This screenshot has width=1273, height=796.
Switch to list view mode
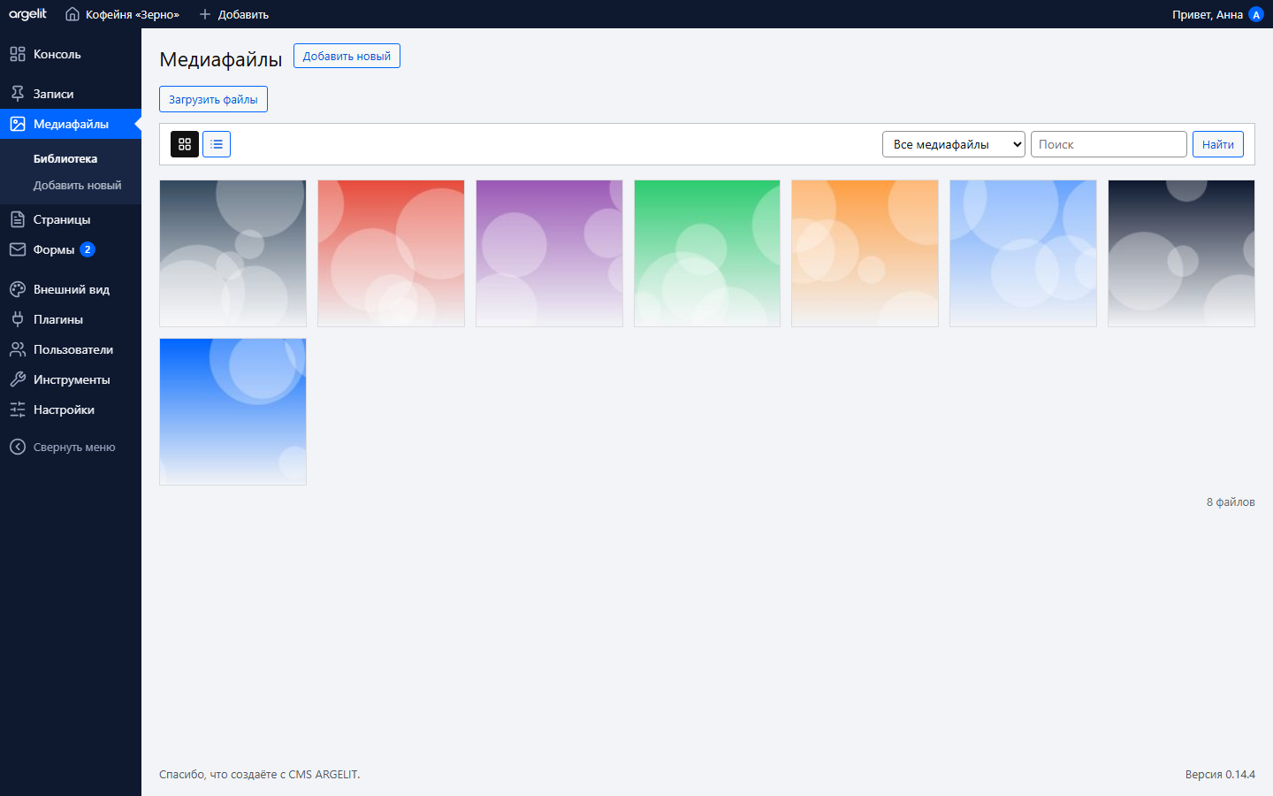pyautogui.click(x=217, y=144)
